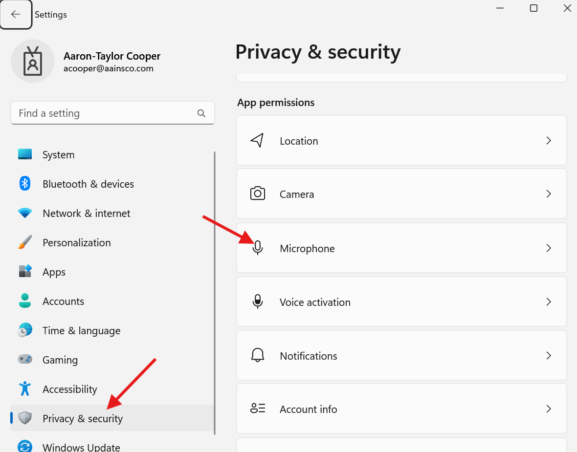Click the search magnifier icon
This screenshot has width=577, height=452.
[x=201, y=113]
